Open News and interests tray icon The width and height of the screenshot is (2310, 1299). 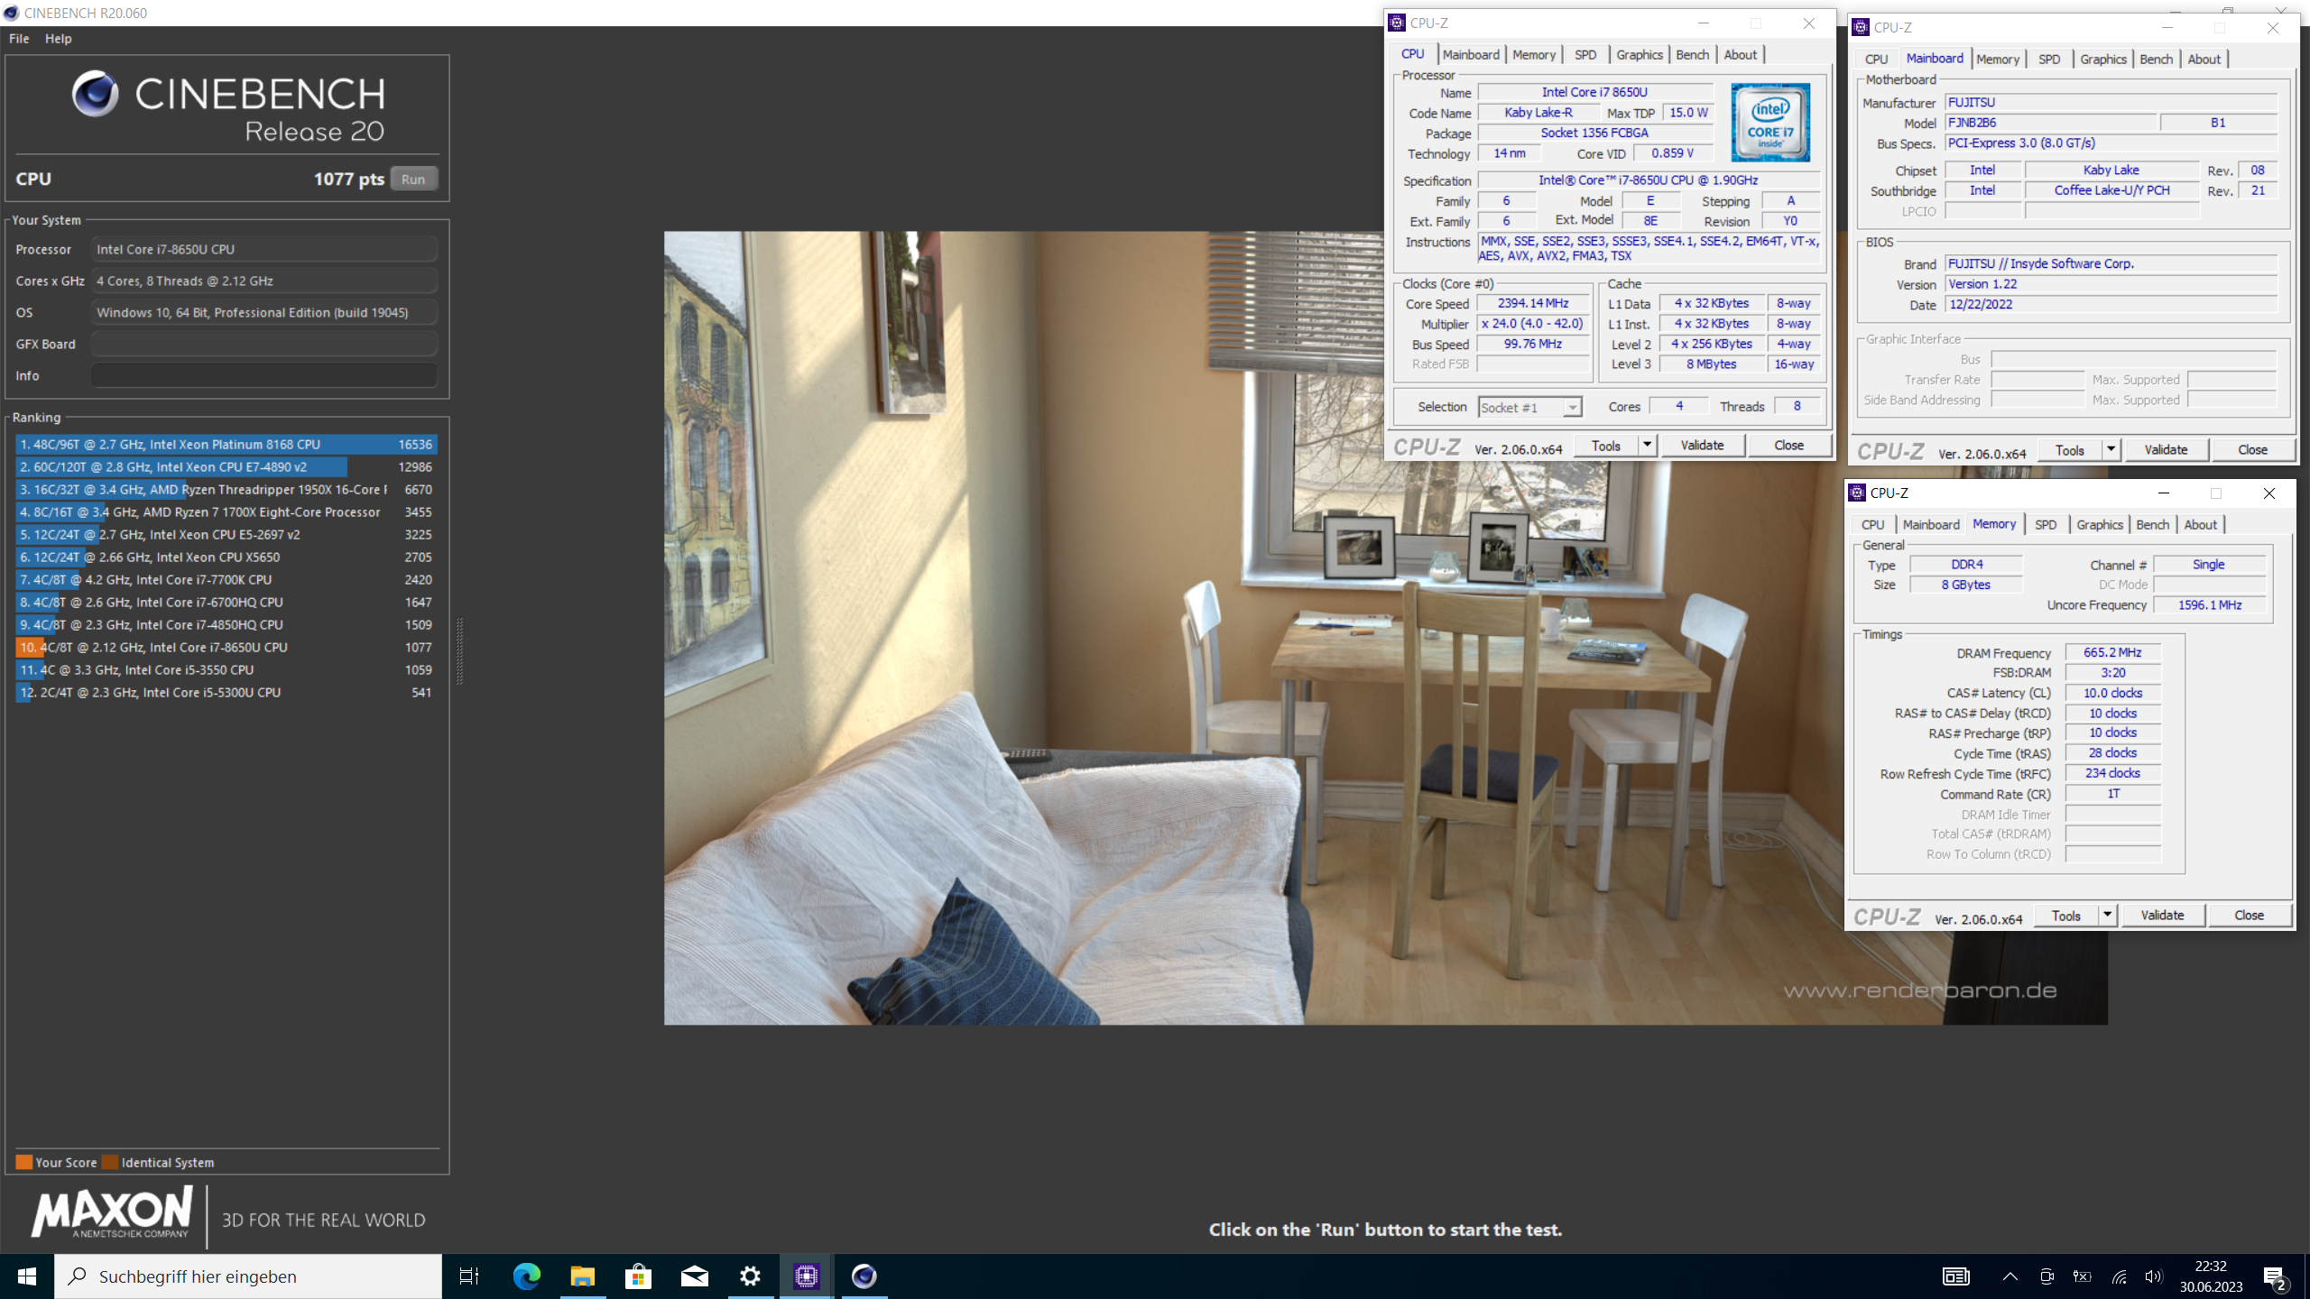tap(1955, 1276)
